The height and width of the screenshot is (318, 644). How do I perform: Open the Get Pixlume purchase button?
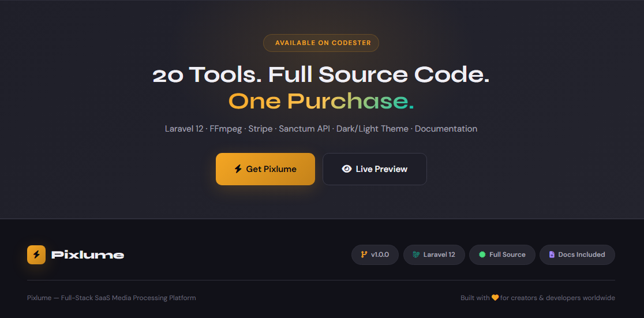[265, 169]
